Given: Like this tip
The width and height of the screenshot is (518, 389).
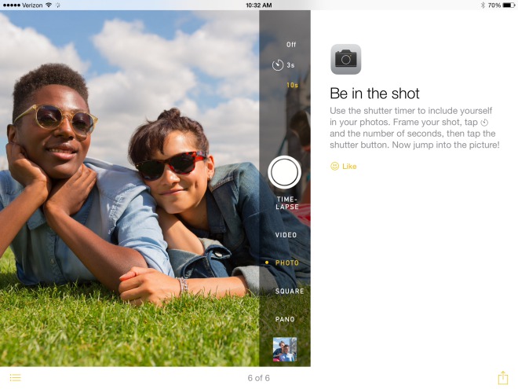Looking at the screenshot, I should (x=344, y=166).
